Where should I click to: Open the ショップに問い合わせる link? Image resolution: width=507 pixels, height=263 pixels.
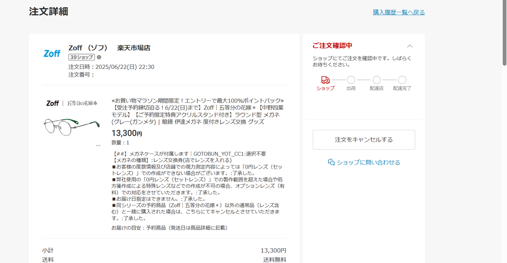[x=368, y=162]
